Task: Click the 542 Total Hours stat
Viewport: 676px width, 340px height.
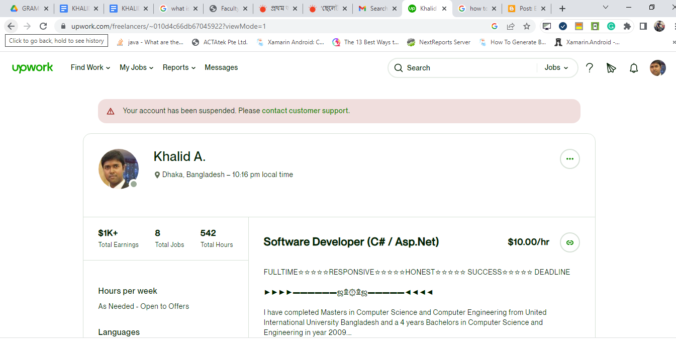Action: coord(217,238)
